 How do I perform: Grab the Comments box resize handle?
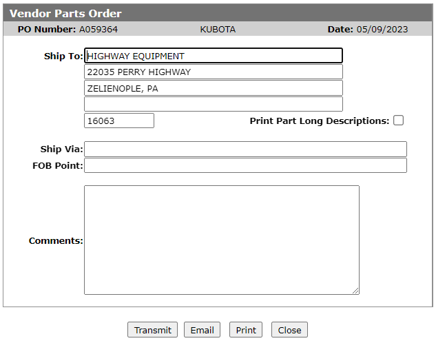pyautogui.click(x=355, y=291)
